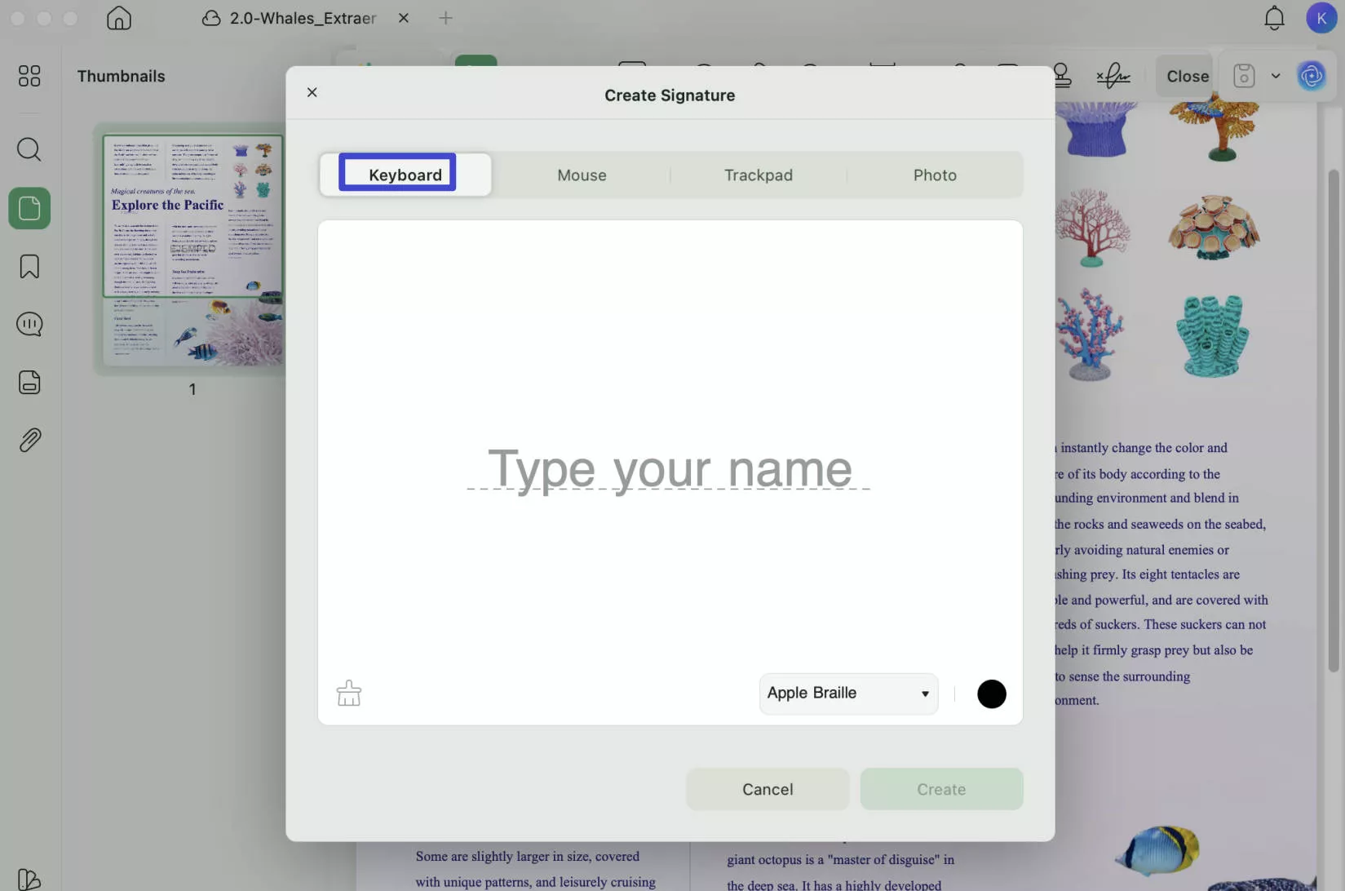Pick the black signature color swatch
The image size is (1345, 891).
[x=992, y=694]
